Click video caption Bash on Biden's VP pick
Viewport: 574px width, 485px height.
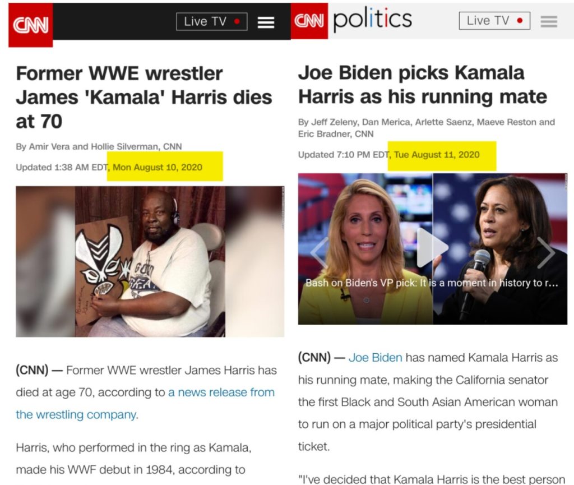tap(432, 283)
